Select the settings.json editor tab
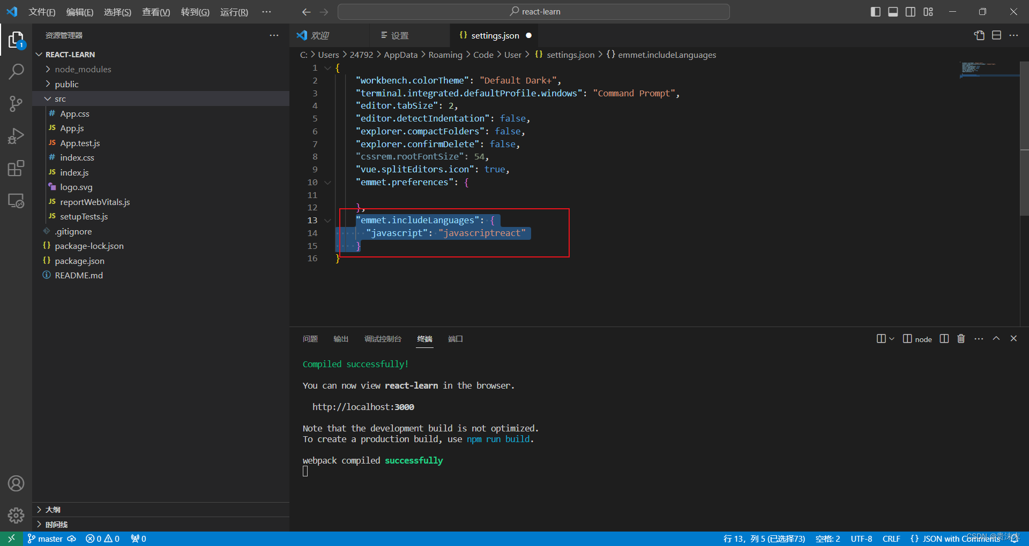The image size is (1029, 546). click(x=494, y=35)
